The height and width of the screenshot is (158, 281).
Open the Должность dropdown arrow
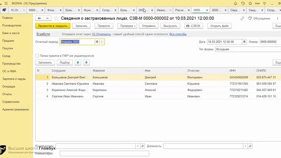click(x=245, y=146)
